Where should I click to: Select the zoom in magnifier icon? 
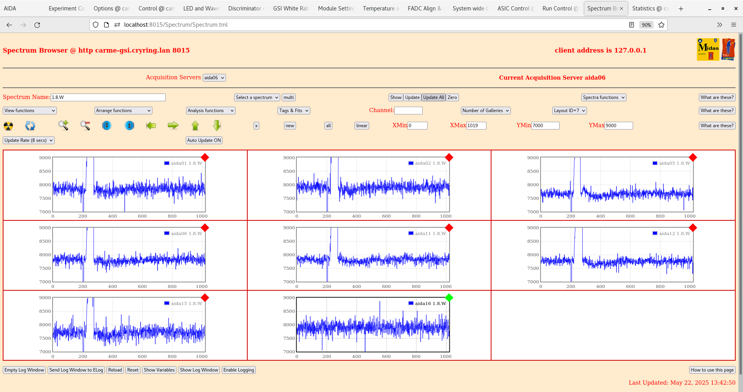[x=63, y=126]
